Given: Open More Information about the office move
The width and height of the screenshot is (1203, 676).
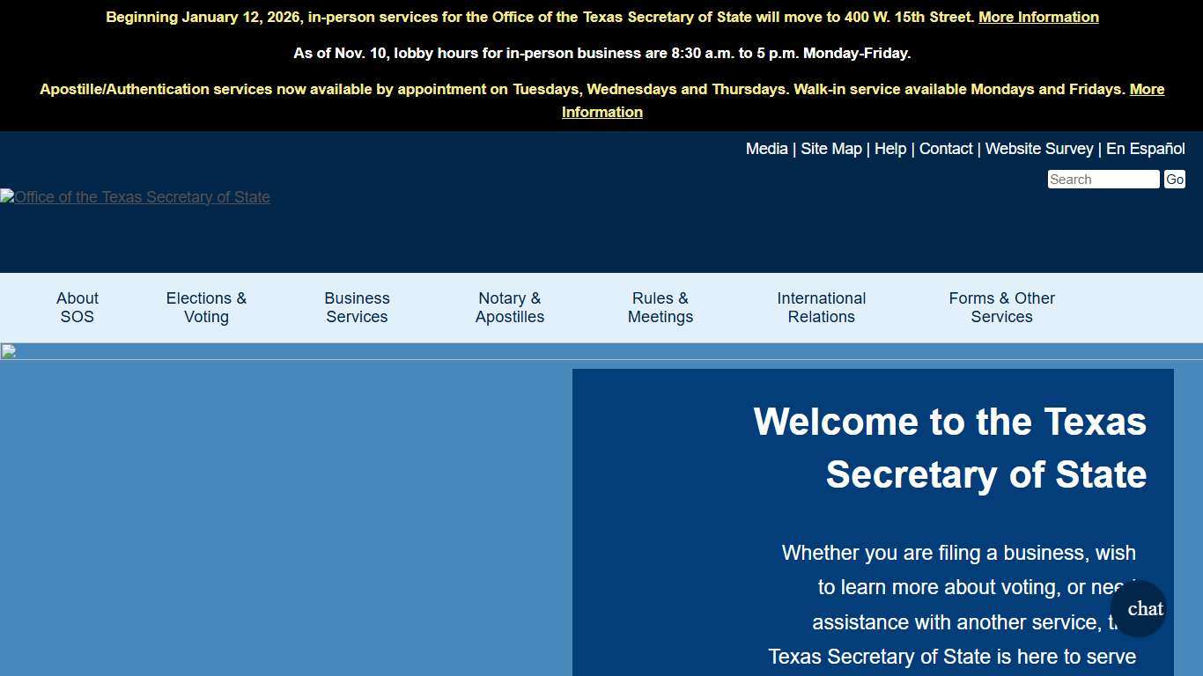Looking at the screenshot, I should pyautogui.click(x=1038, y=17).
